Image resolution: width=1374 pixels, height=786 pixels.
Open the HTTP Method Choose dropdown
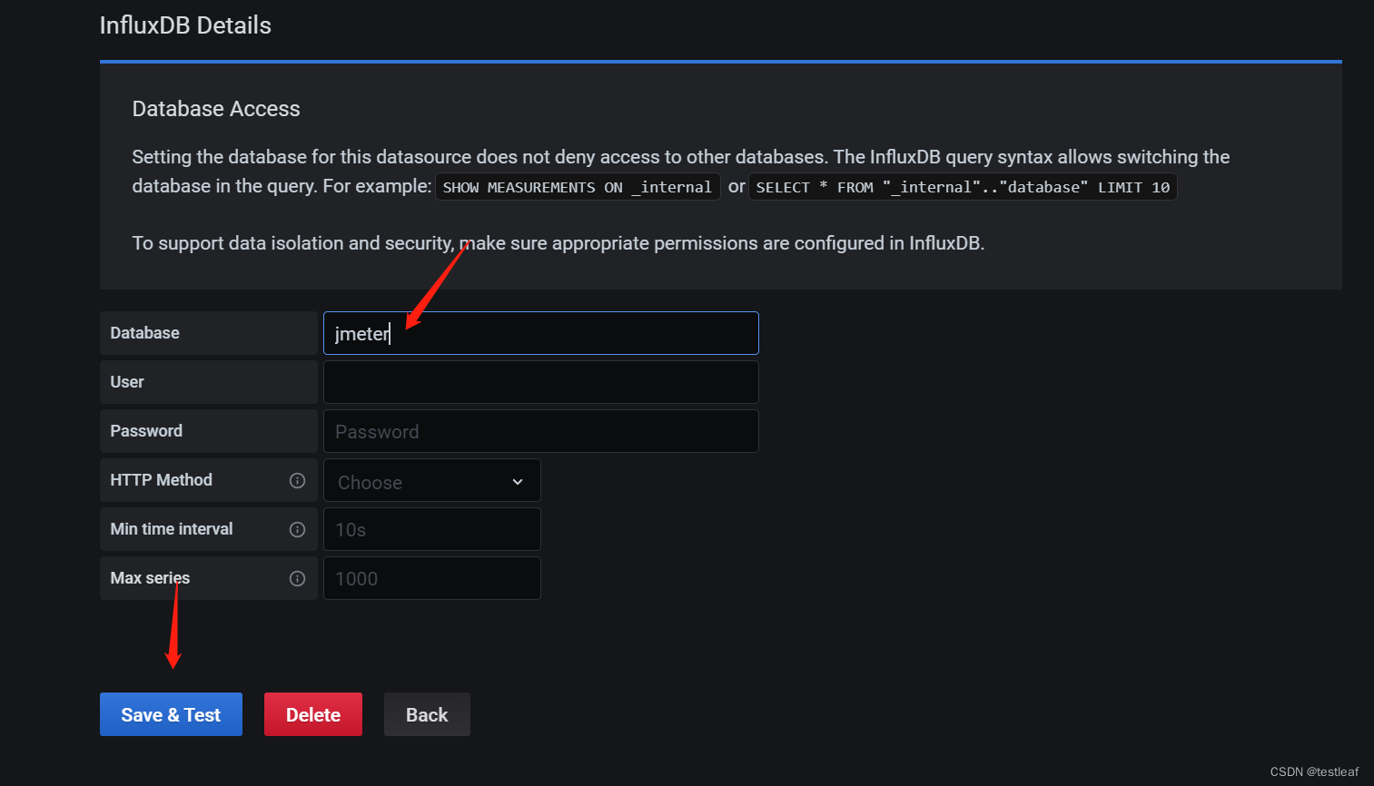click(x=432, y=481)
